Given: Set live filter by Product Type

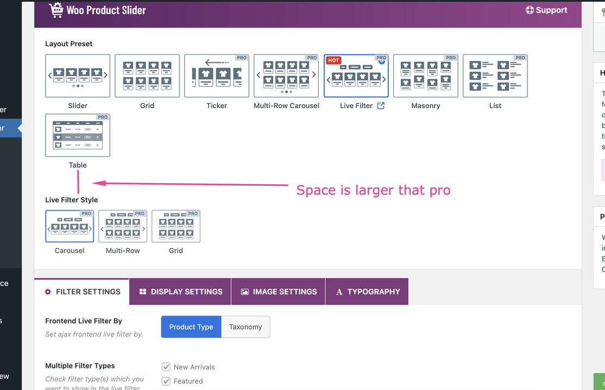Looking at the screenshot, I should (x=191, y=327).
